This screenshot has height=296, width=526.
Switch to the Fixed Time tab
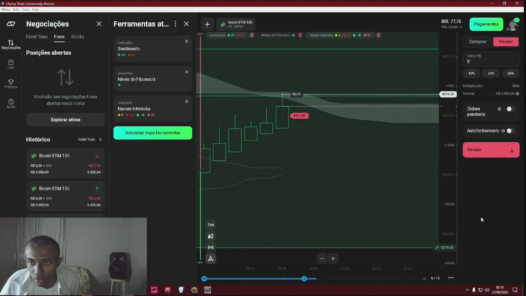pyautogui.click(x=37, y=37)
